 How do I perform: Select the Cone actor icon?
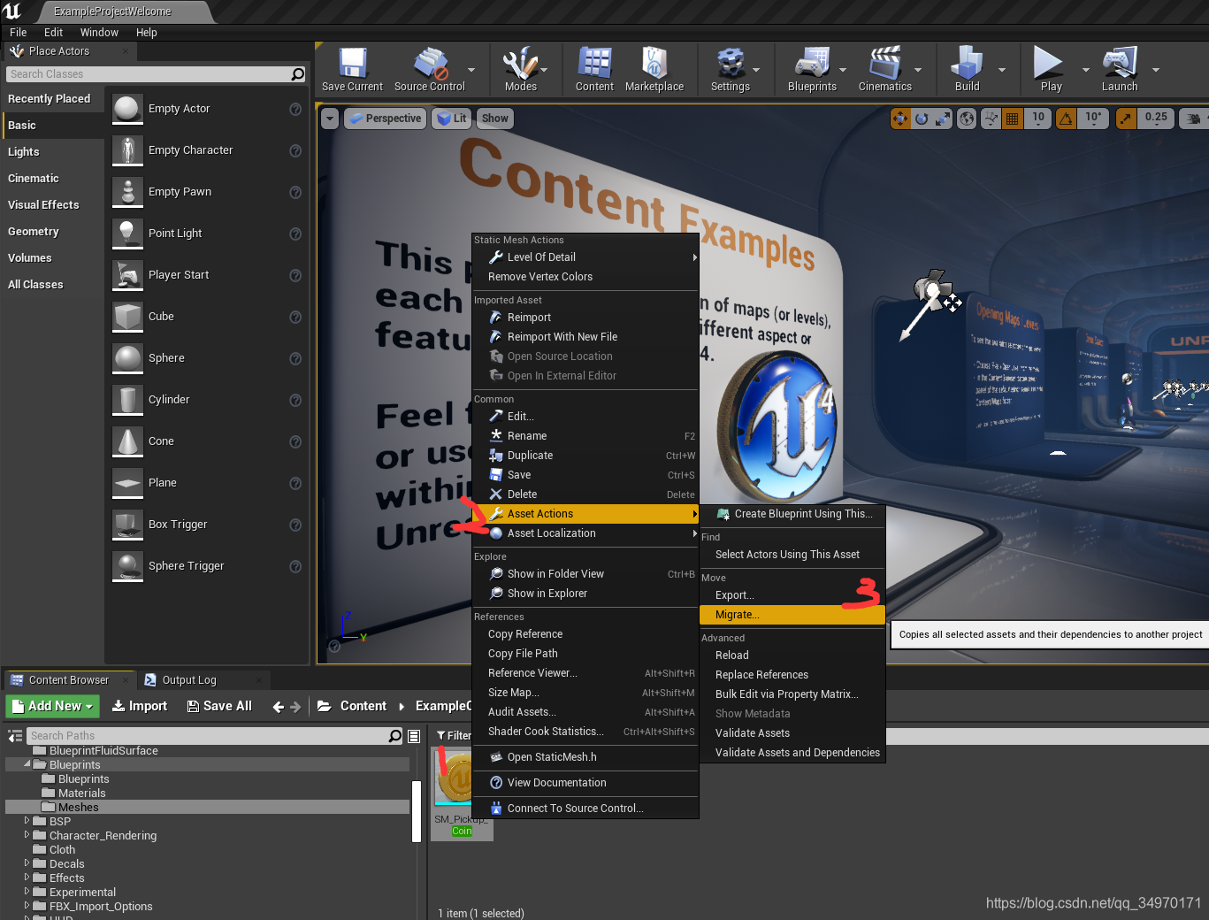(128, 441)
